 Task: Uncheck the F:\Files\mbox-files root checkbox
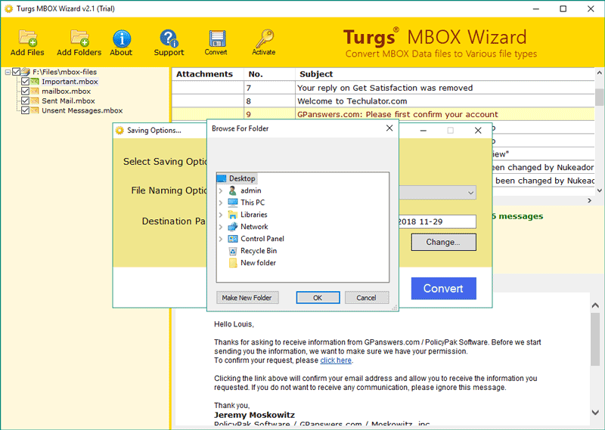point(16,72)
